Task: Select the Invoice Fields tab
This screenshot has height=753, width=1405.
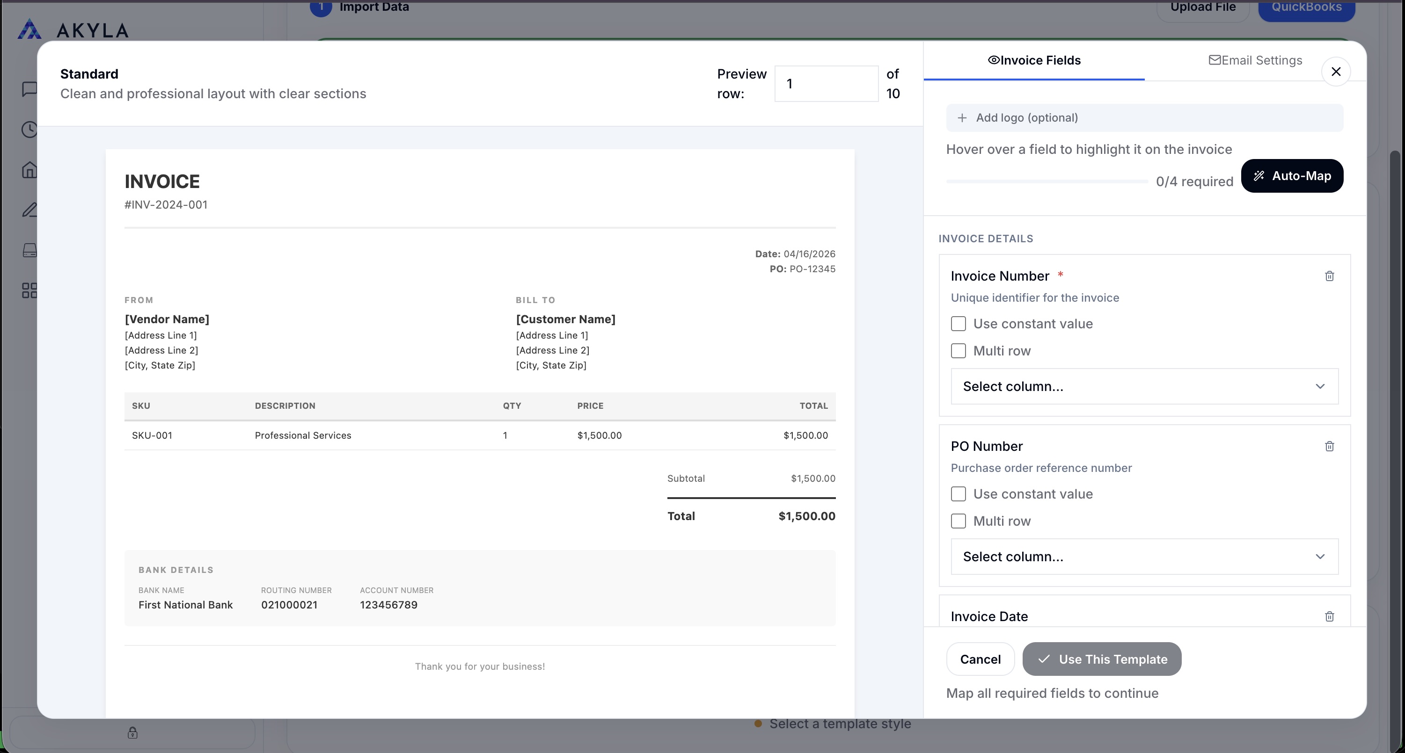Action: point(1034,60)
